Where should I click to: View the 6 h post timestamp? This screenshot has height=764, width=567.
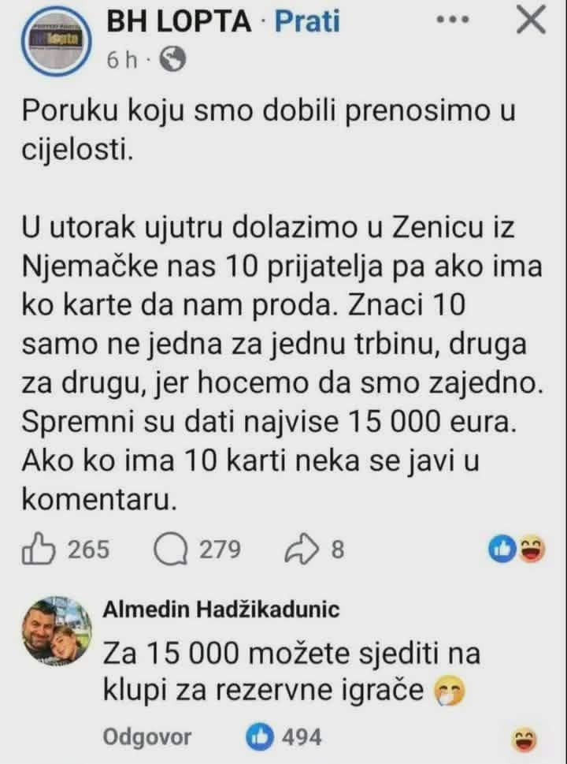[122, 61]
